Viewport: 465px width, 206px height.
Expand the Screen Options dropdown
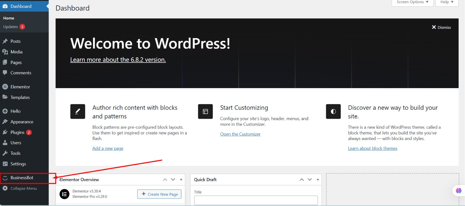coord(412,2)
